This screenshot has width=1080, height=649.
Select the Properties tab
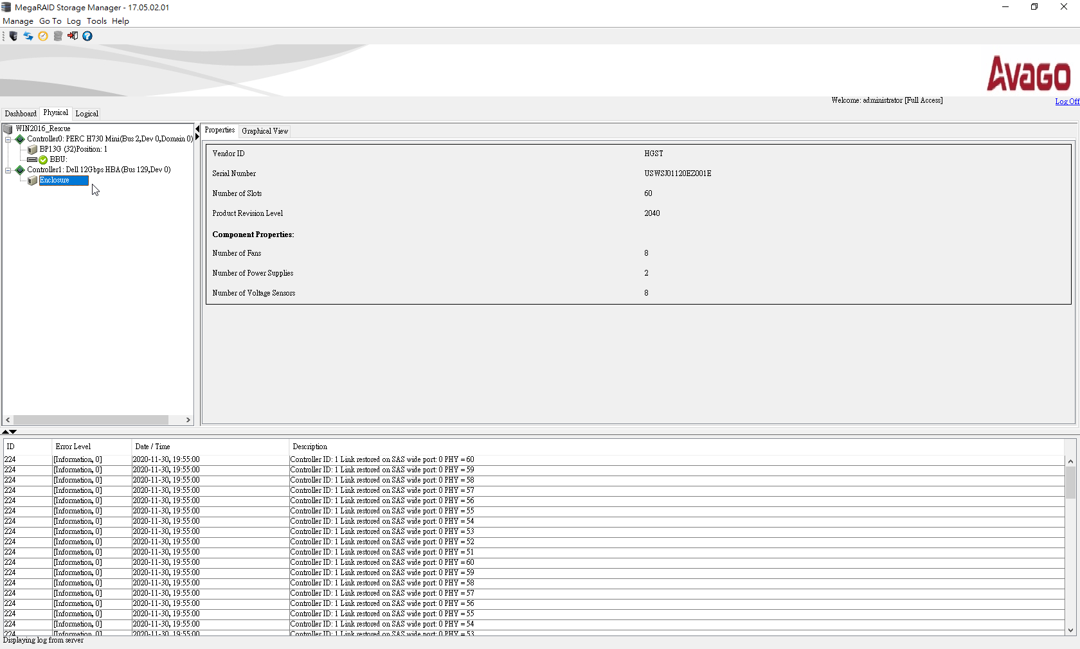click(x=220, y=130)
